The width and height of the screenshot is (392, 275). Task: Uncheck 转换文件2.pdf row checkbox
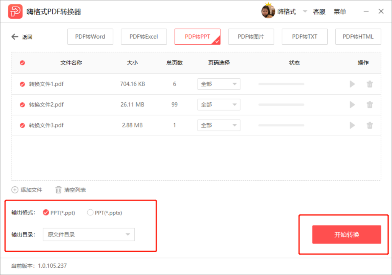22,105
